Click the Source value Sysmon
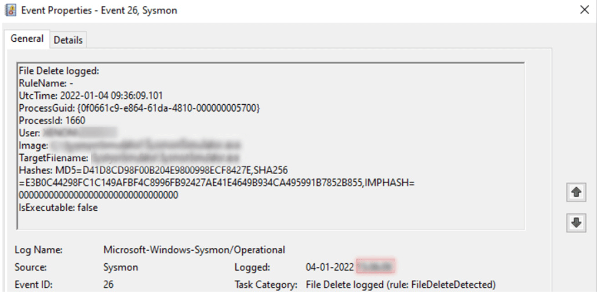Screen dimensions: 597x294 point(121,267)
